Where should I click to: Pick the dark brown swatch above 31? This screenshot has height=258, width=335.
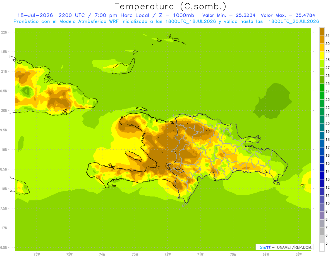pyautogui.click(x=322, y=32)
